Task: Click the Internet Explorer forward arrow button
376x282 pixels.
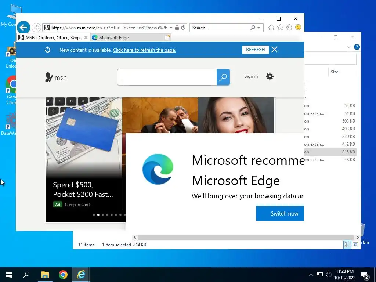Action: click(x=36, y=28)
